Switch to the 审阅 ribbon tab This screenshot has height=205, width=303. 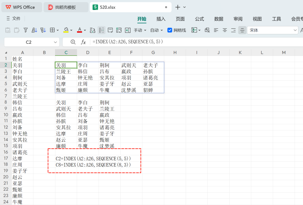(x=238, y=19)
